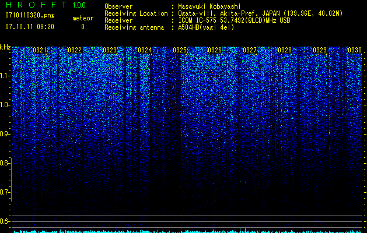Click the HROFFT title text

coord(36,5)
